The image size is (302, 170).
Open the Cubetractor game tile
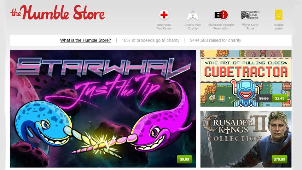[246, 78]
